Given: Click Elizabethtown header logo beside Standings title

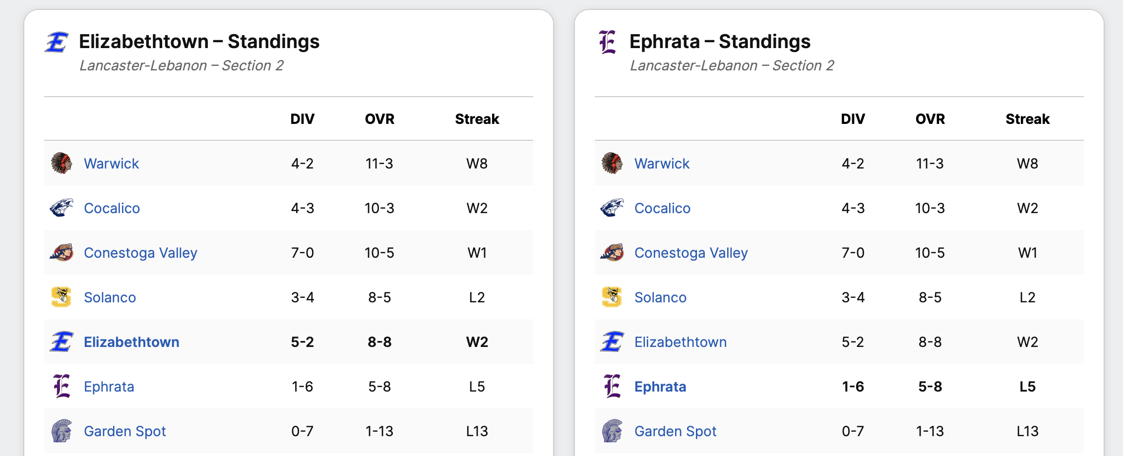Looking at the screenshot, I should point(57,42).
